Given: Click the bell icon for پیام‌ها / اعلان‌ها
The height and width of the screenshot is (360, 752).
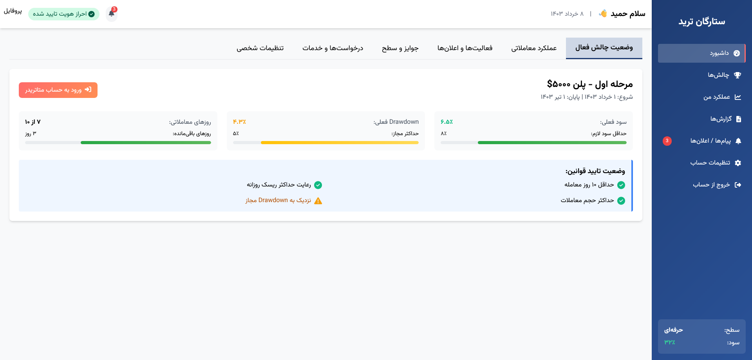Looking at the screenshot, I should click(738, 141).
